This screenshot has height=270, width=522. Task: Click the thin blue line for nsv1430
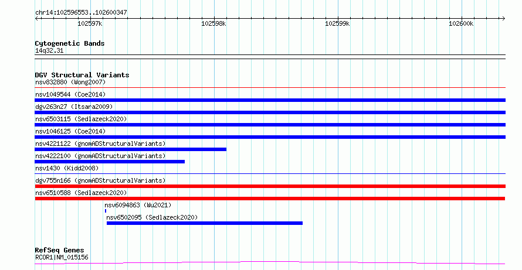[x=270, y=173]
